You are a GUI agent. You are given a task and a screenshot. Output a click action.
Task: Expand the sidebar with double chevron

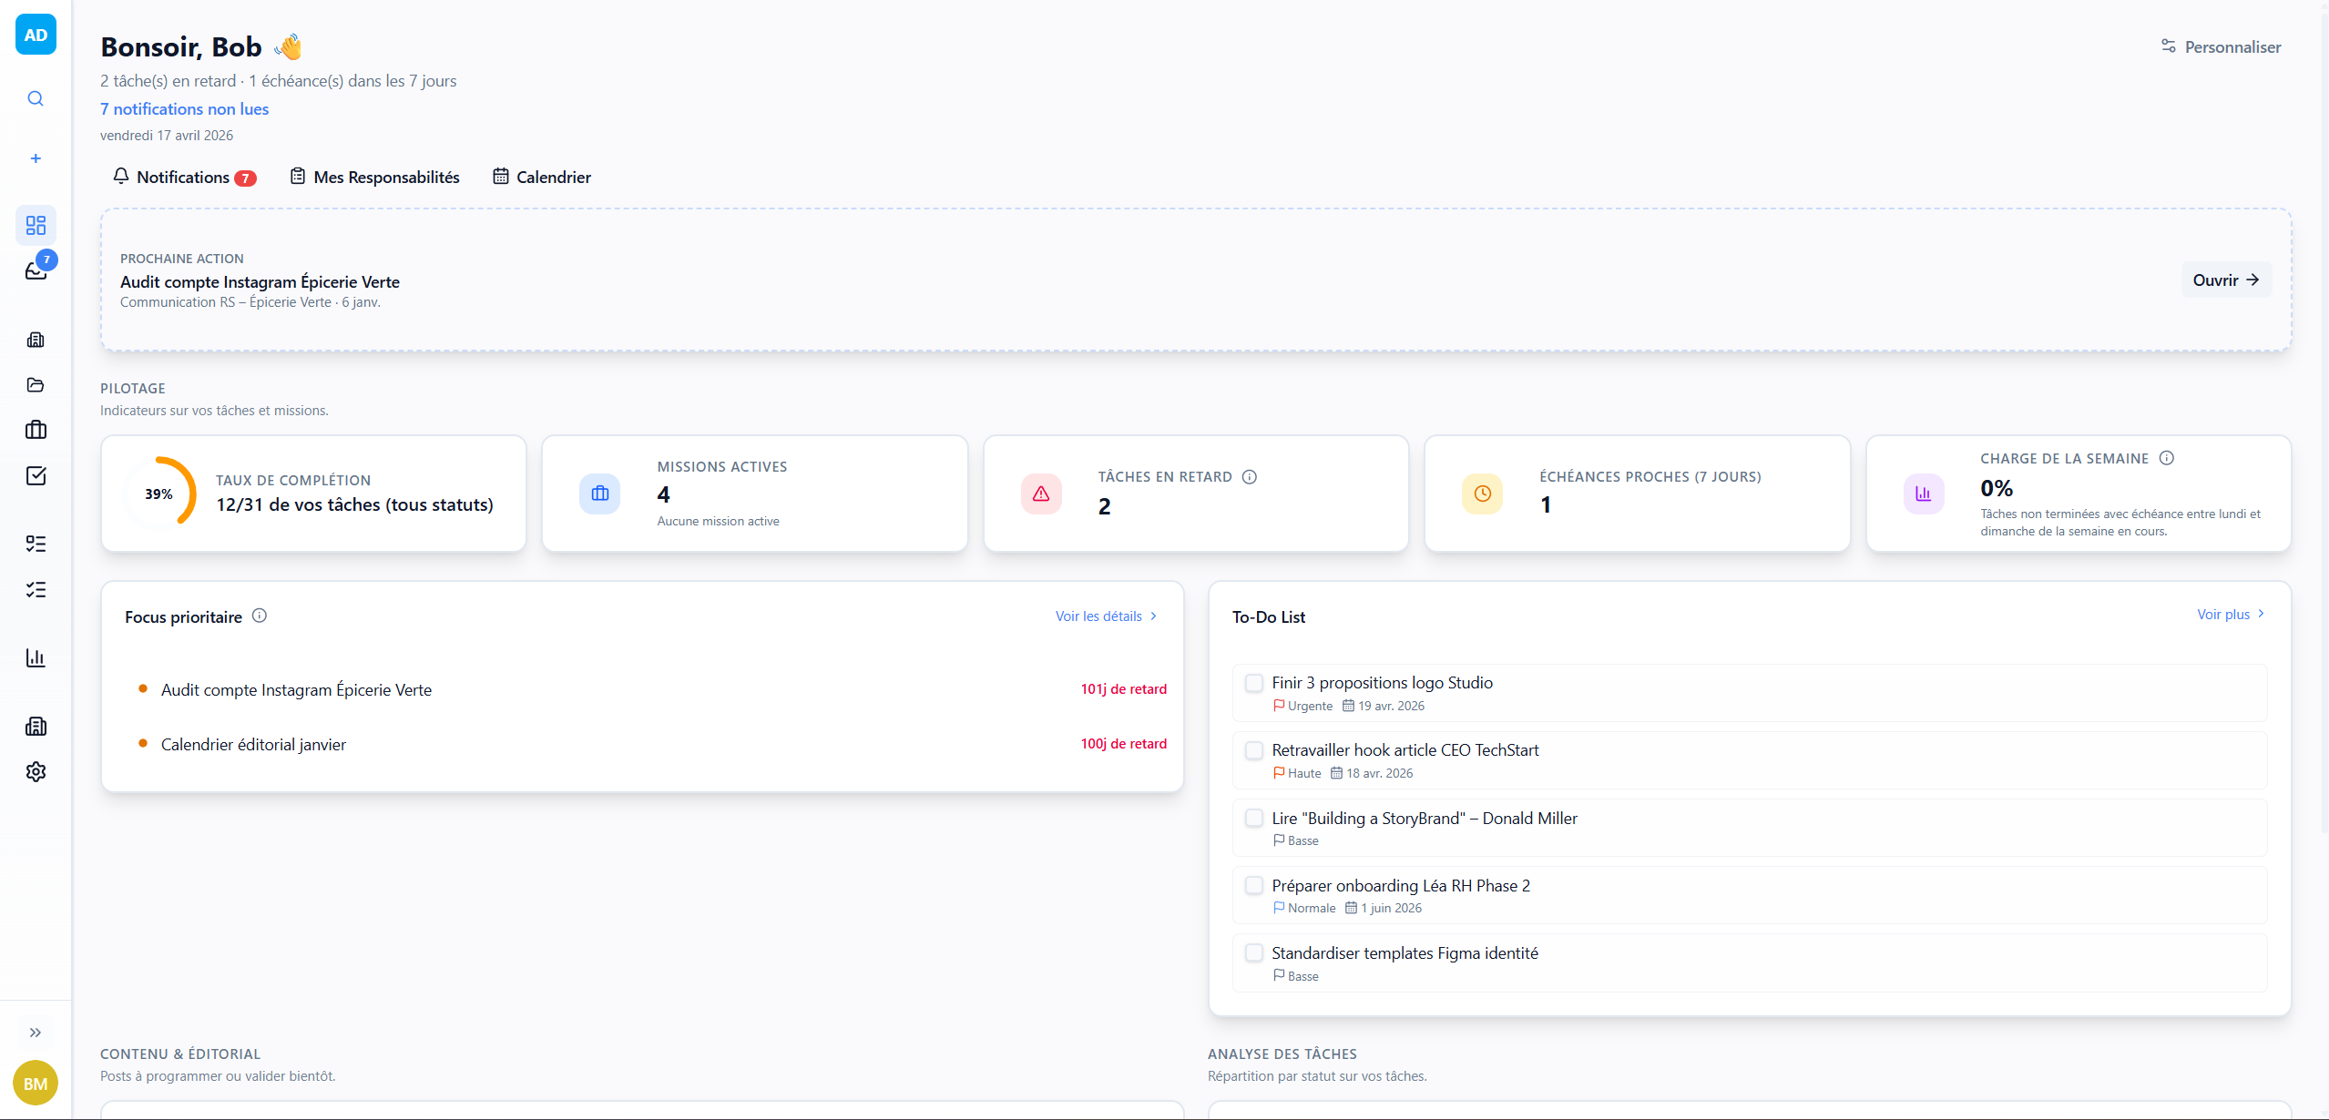click(x=36, y=1033)
